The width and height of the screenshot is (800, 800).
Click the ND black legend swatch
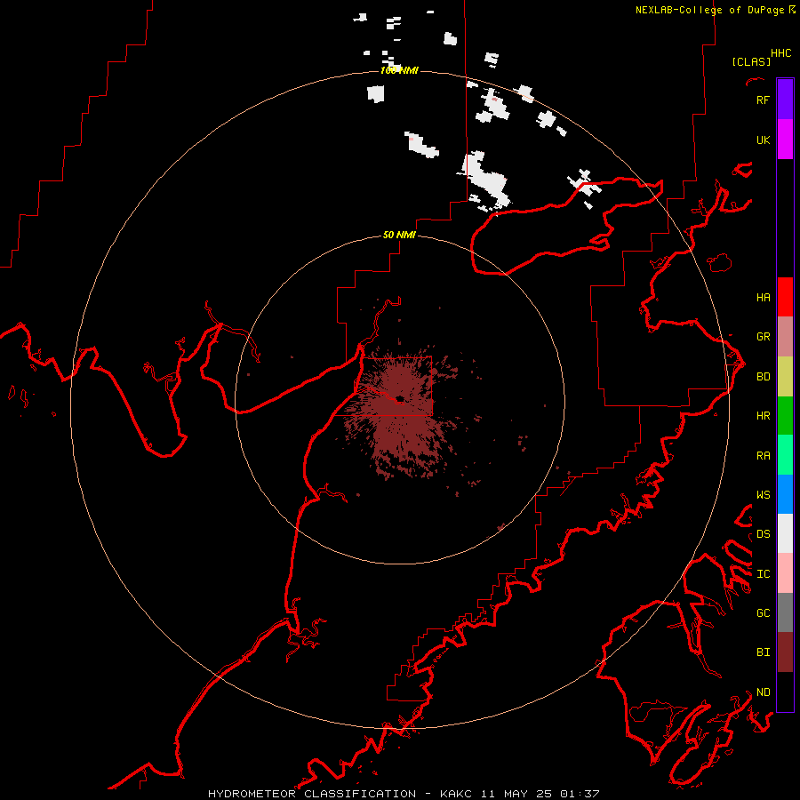click(x=785, y=692)
